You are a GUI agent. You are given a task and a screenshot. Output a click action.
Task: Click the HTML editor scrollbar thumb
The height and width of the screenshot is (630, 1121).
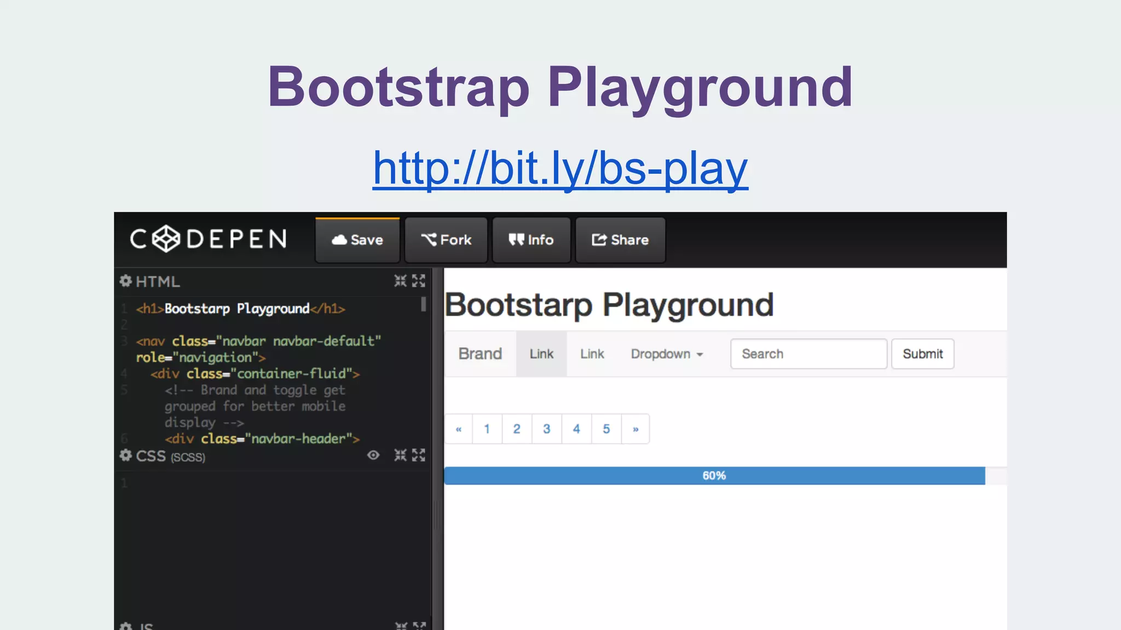(424, 304)
